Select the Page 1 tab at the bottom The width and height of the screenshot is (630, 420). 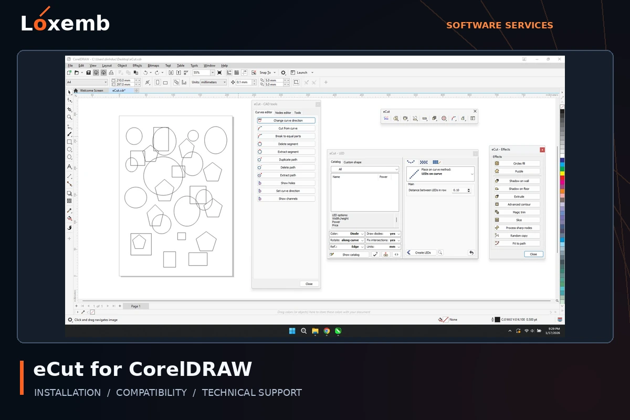(x=135, y=306)
